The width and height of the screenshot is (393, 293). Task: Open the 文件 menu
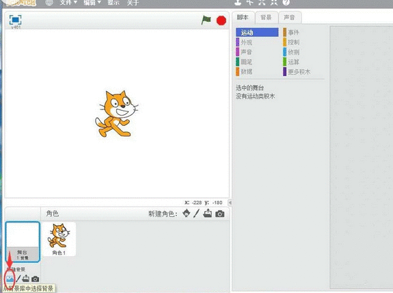68,3
